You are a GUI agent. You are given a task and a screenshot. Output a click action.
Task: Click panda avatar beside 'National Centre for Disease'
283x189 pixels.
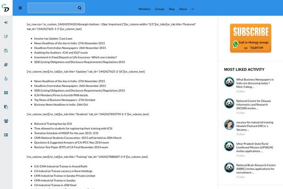click(x=229, y=103)
